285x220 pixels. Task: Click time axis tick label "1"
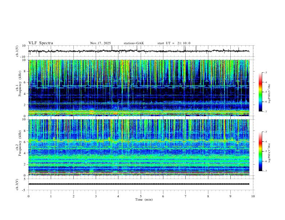[51, 196]
